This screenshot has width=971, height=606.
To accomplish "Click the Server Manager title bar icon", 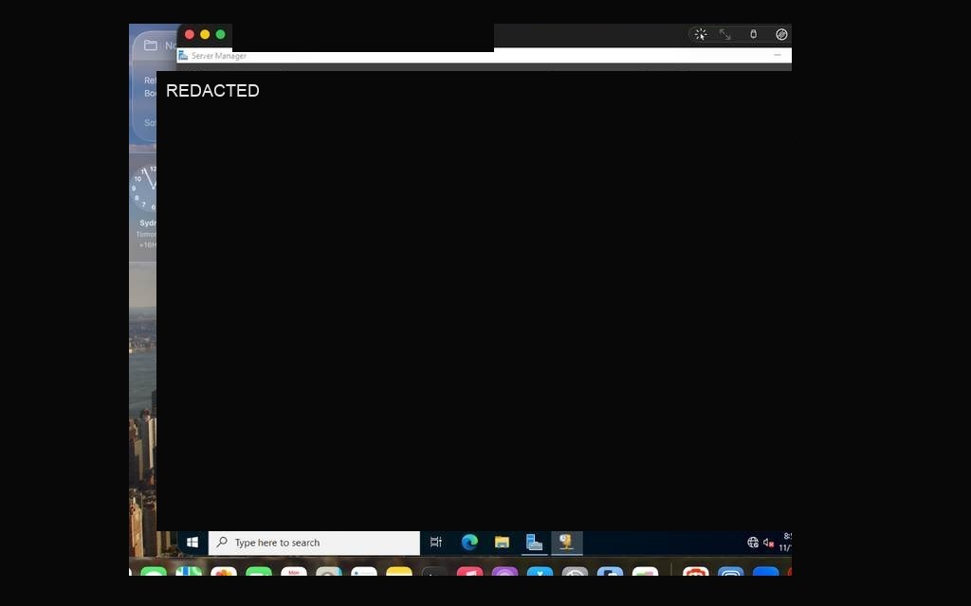I will click(183, 56).
